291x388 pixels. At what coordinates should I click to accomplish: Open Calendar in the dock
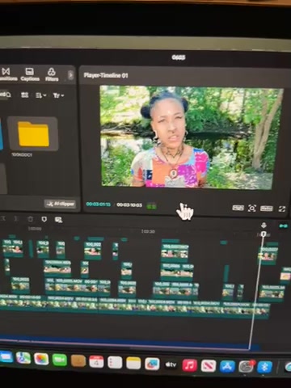(96, 361)
